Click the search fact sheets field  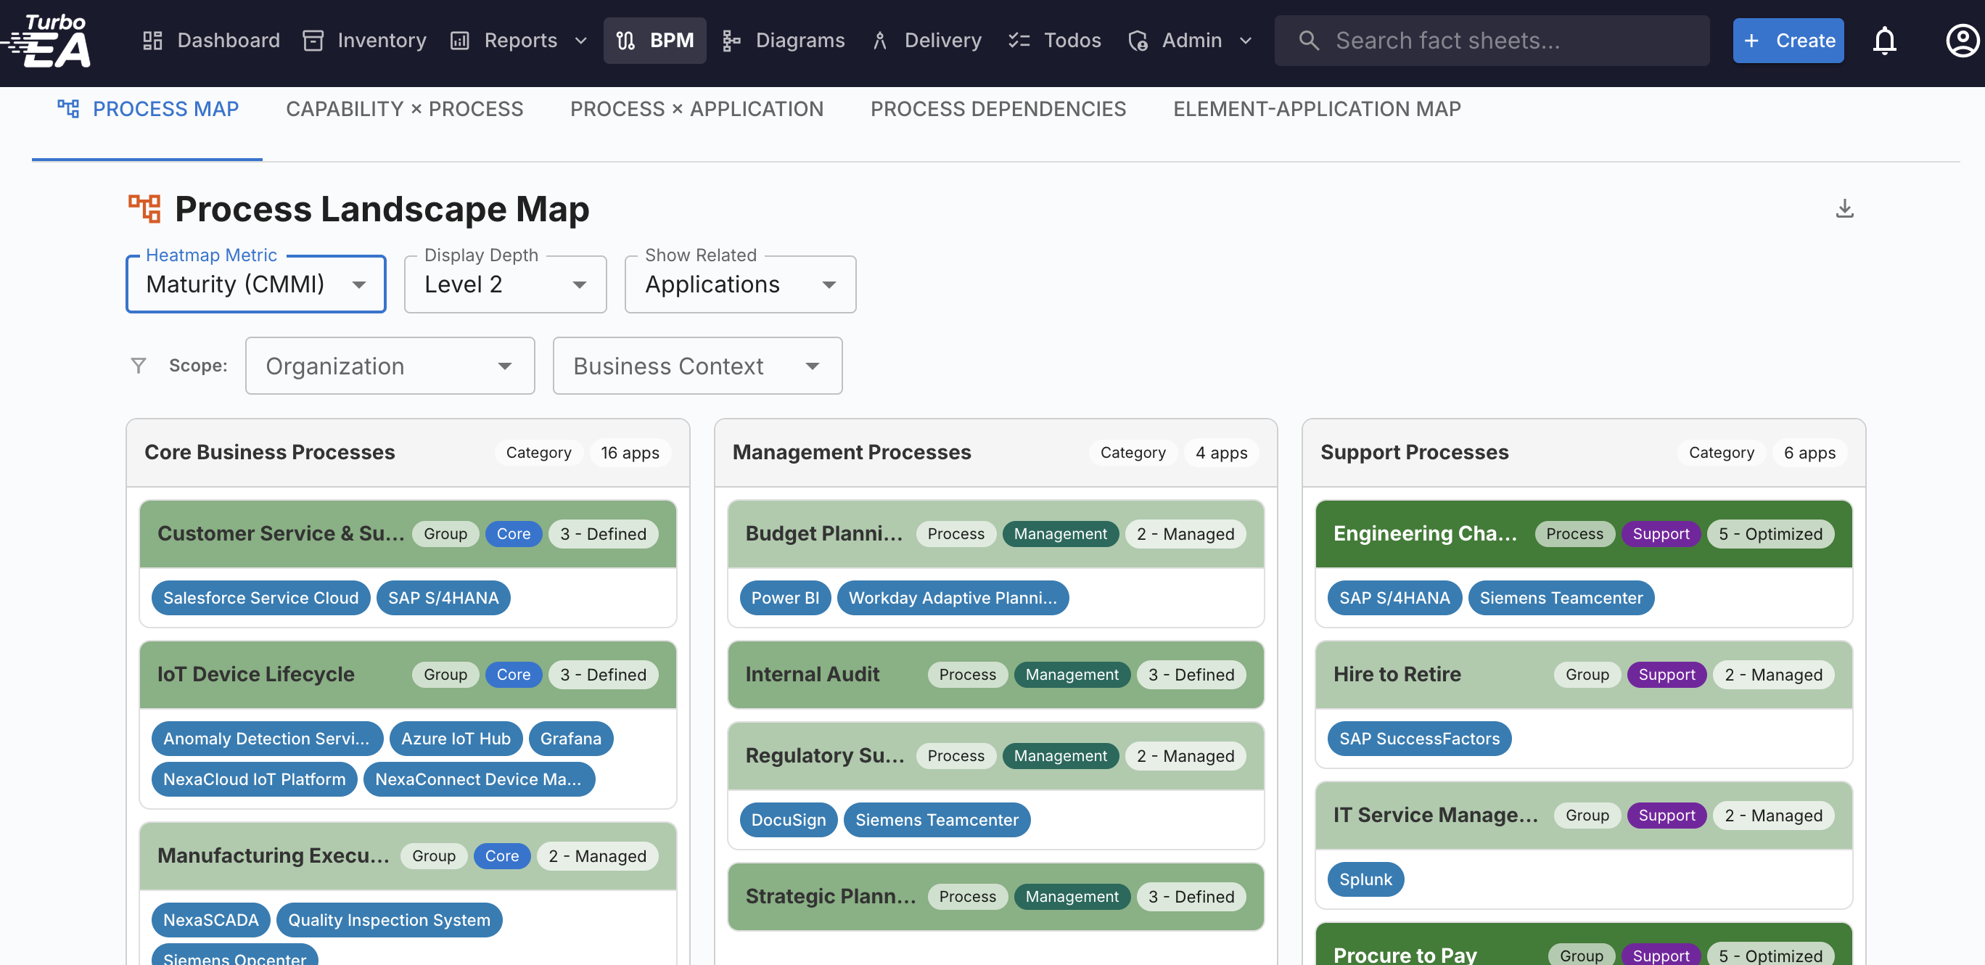click(1487, 40)
